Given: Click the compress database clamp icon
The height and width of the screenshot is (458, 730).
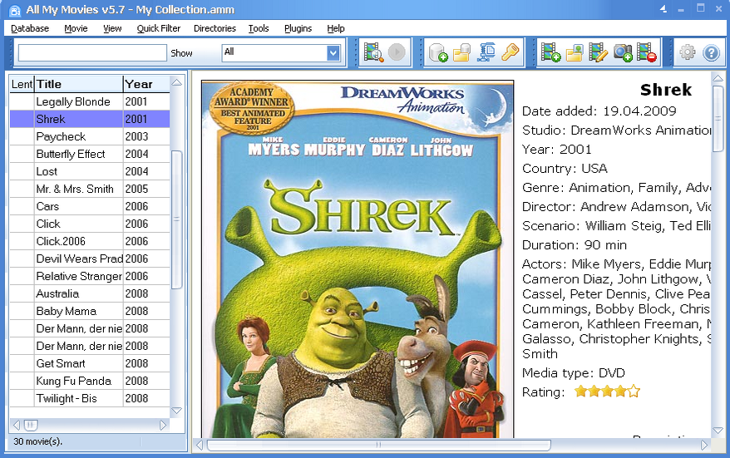Looking at the screenshot, I should (x=486, y=52).
